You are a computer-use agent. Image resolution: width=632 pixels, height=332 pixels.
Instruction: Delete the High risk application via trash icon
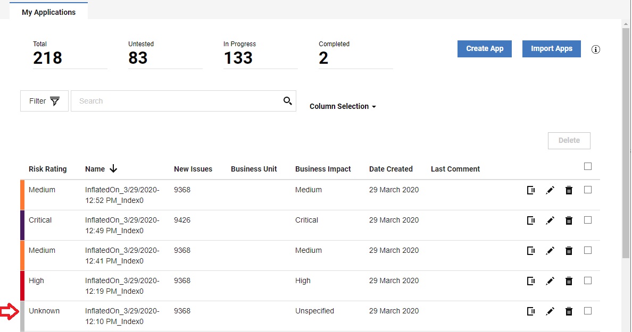coord(569,281)
